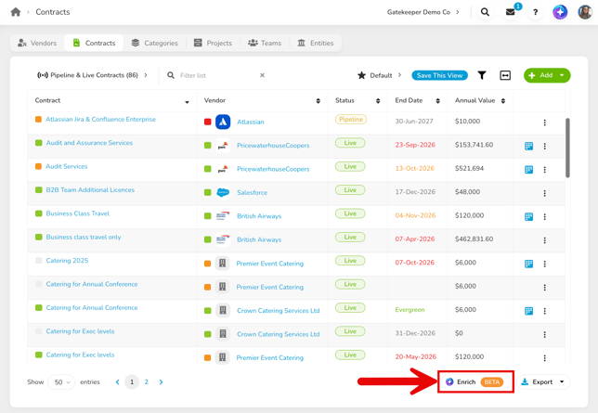Open kanban icon for Audit and Assurance Services
The image size is (598, 413).
[x=528, y=146]
